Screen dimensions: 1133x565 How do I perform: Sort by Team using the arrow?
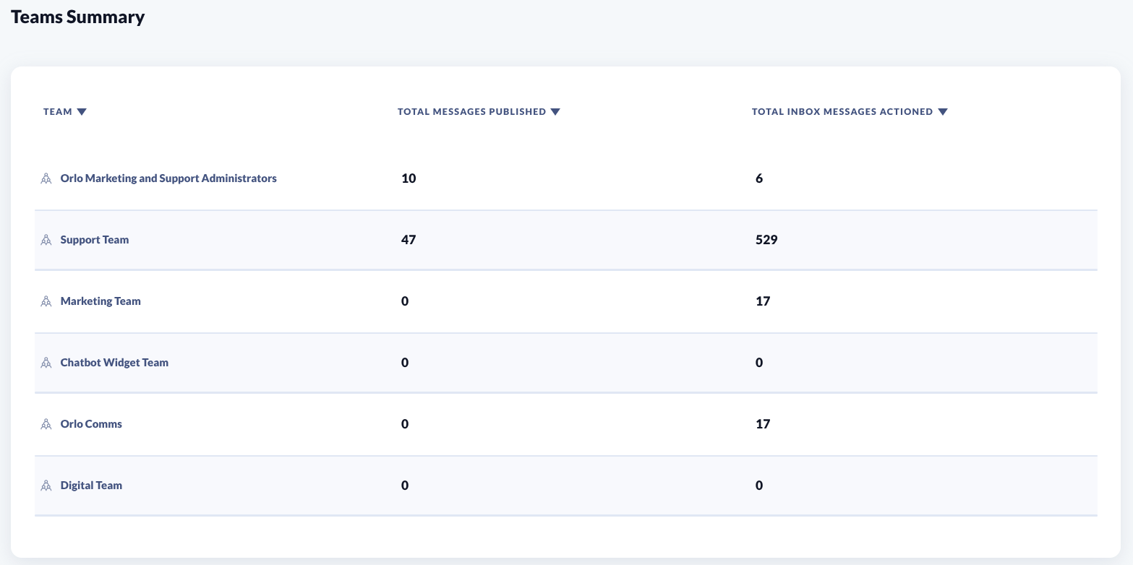pyautogui.click(x=82, y=112)
